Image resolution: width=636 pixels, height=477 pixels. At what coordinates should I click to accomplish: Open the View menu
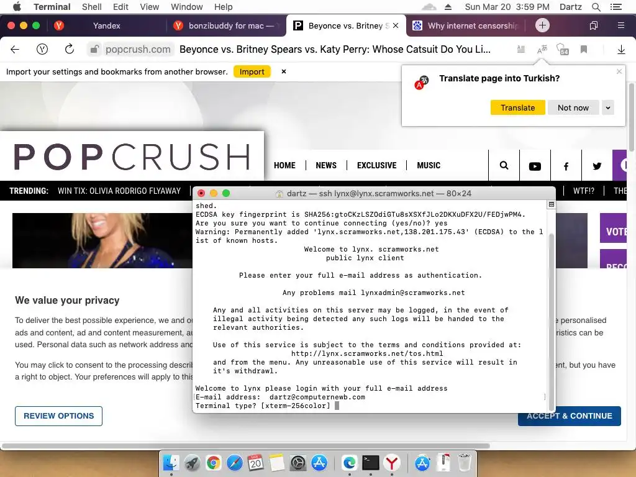click(x=149, y=7)
